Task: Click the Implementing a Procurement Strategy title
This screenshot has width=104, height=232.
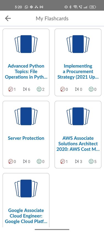Action: 78,72
